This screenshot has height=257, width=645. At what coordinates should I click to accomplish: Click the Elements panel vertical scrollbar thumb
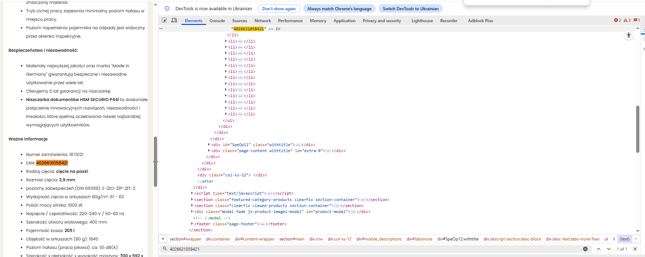[x=638, y=129]
